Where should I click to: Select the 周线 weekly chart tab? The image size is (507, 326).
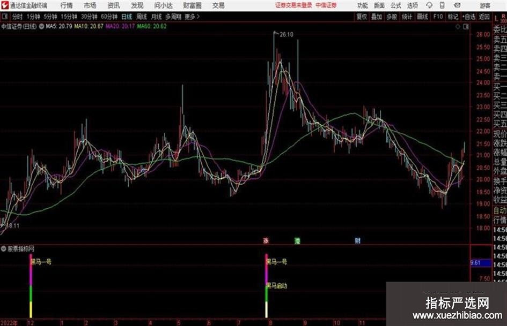(142, 17)
